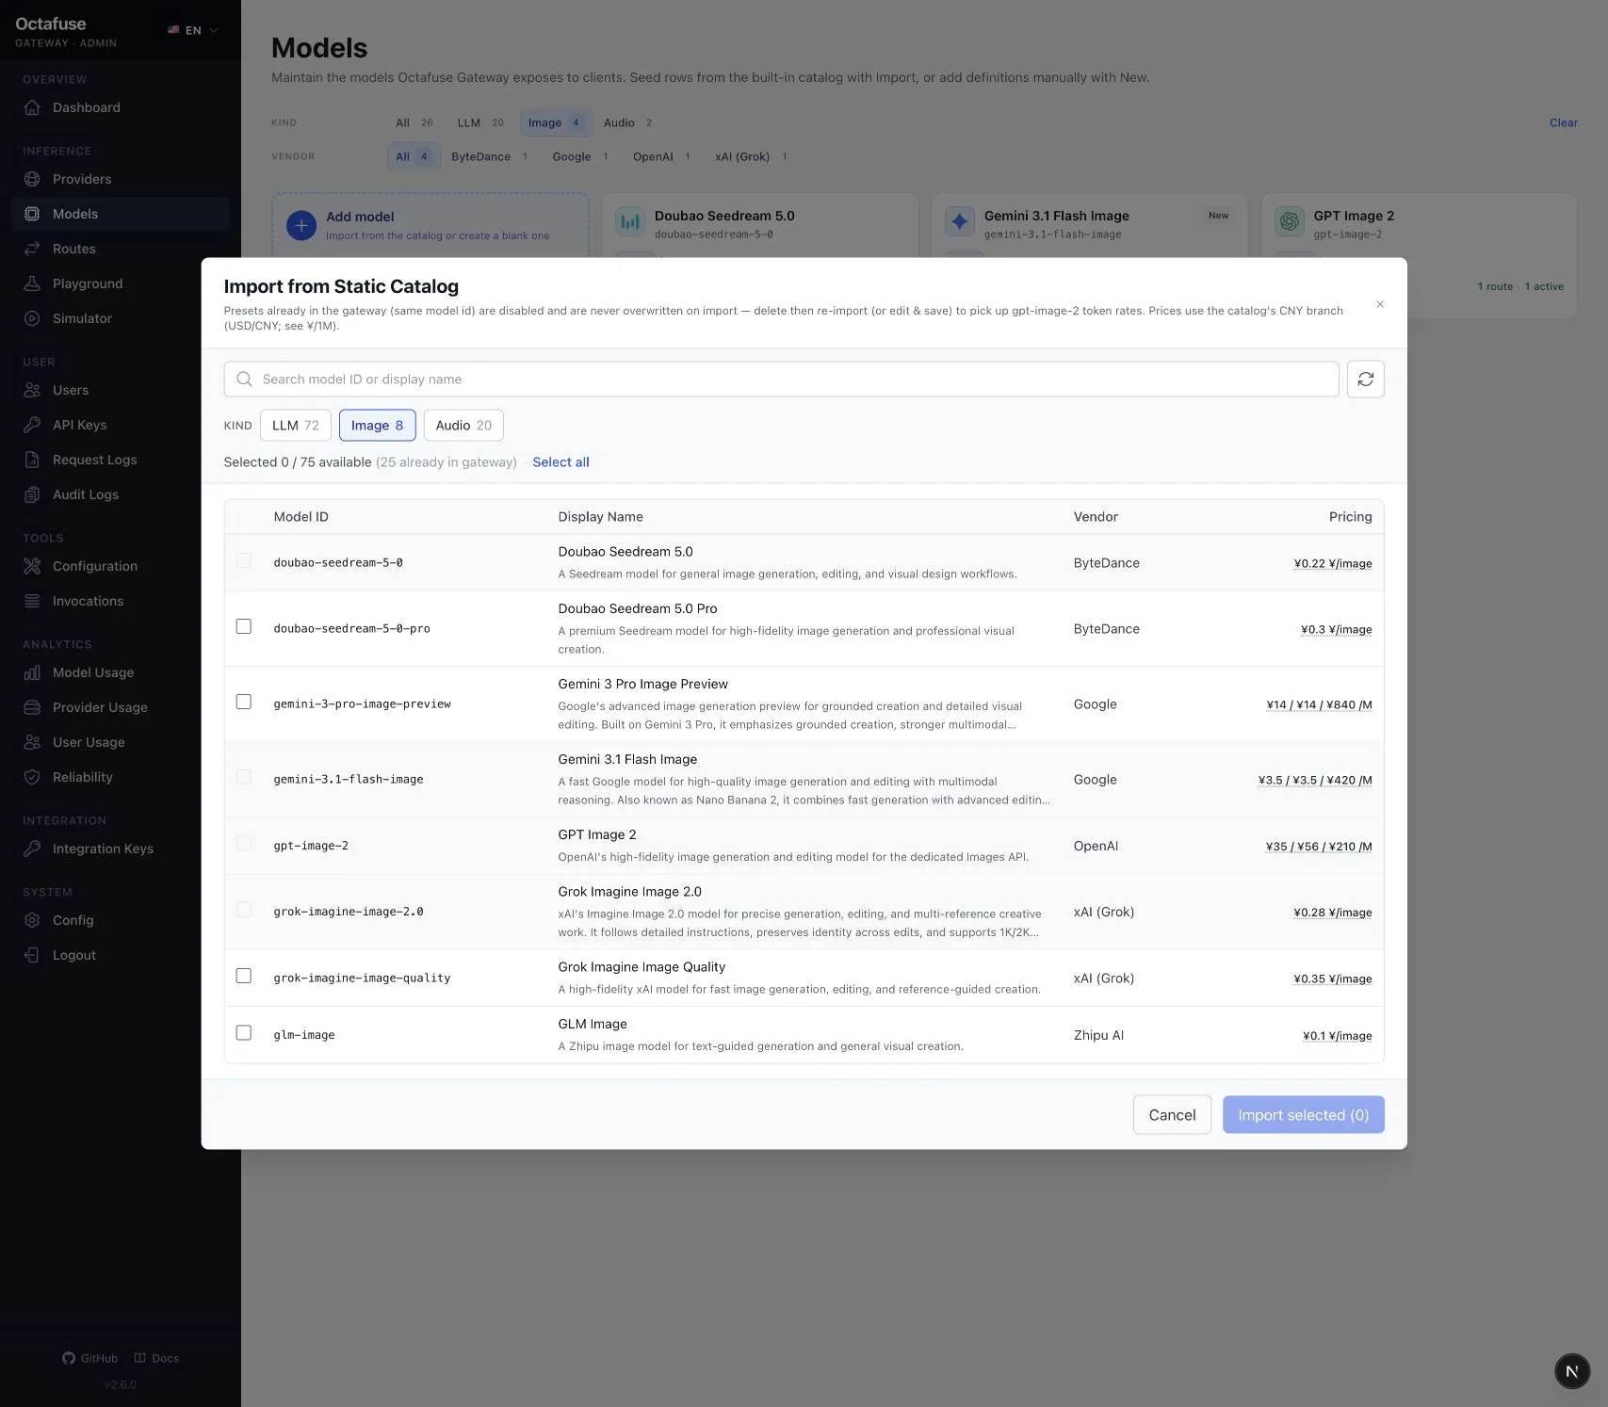Click the Users people icon
This screenshot has width=1608, height=1407.
(32, 390)
